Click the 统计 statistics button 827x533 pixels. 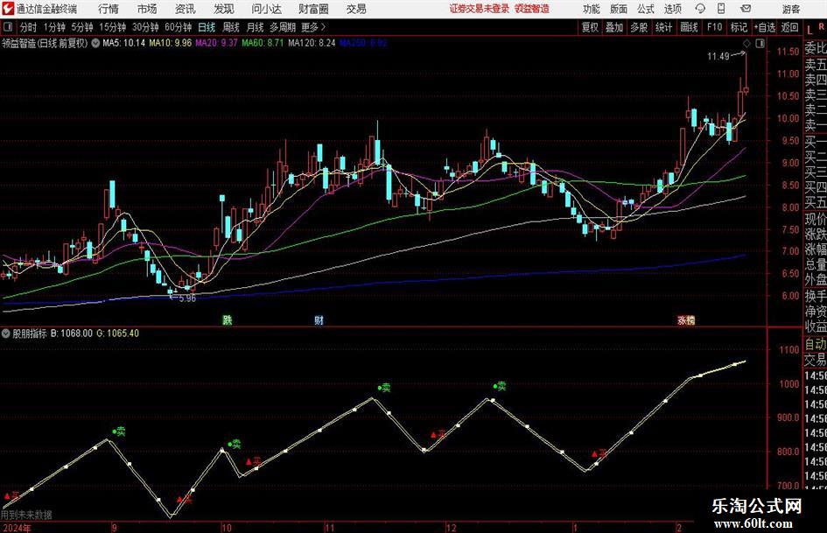[x=663, y=27]
